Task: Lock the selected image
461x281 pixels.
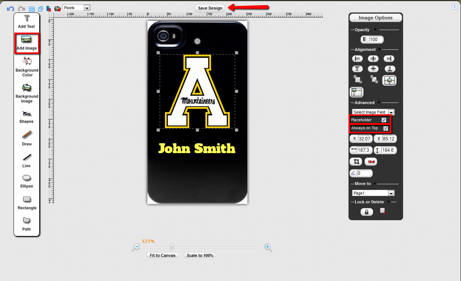Action: (367, 212)
